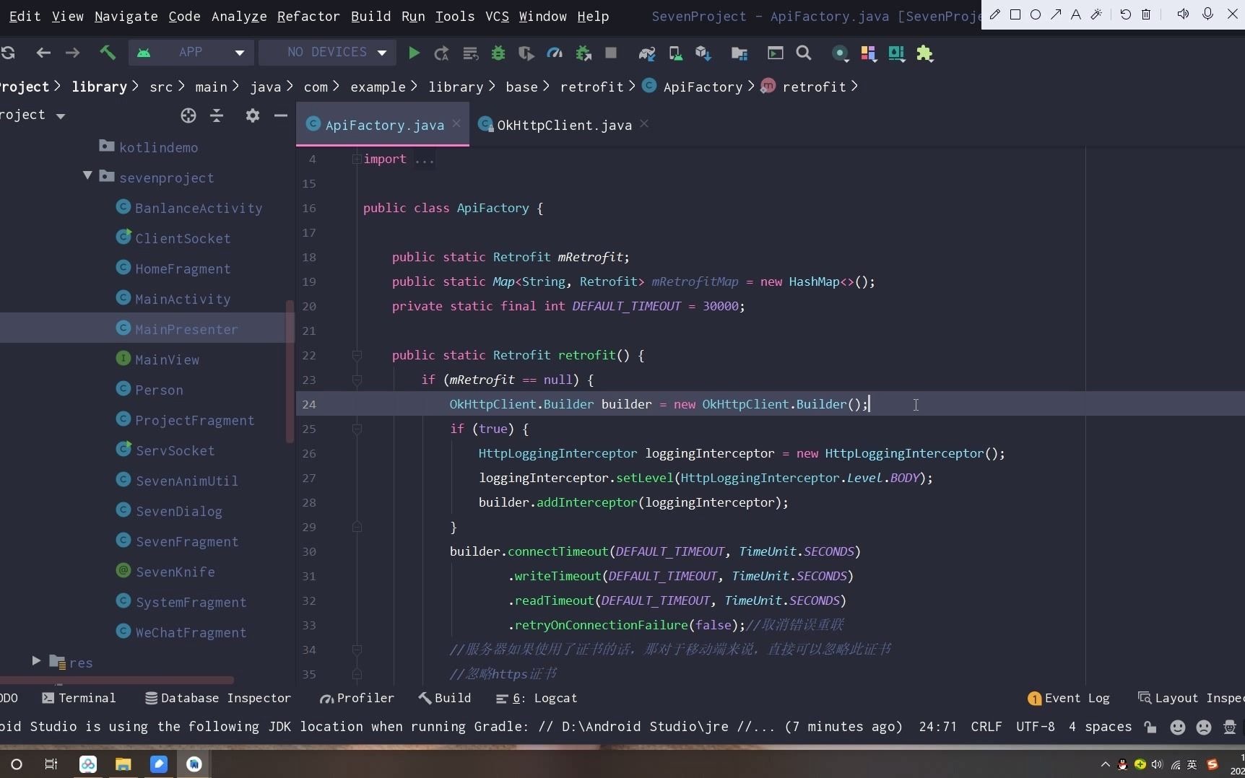The height and width of the screenshot is (778, 1245).
Task: Click the 24:71 cursor position indicator
Action: pos(937,727)
